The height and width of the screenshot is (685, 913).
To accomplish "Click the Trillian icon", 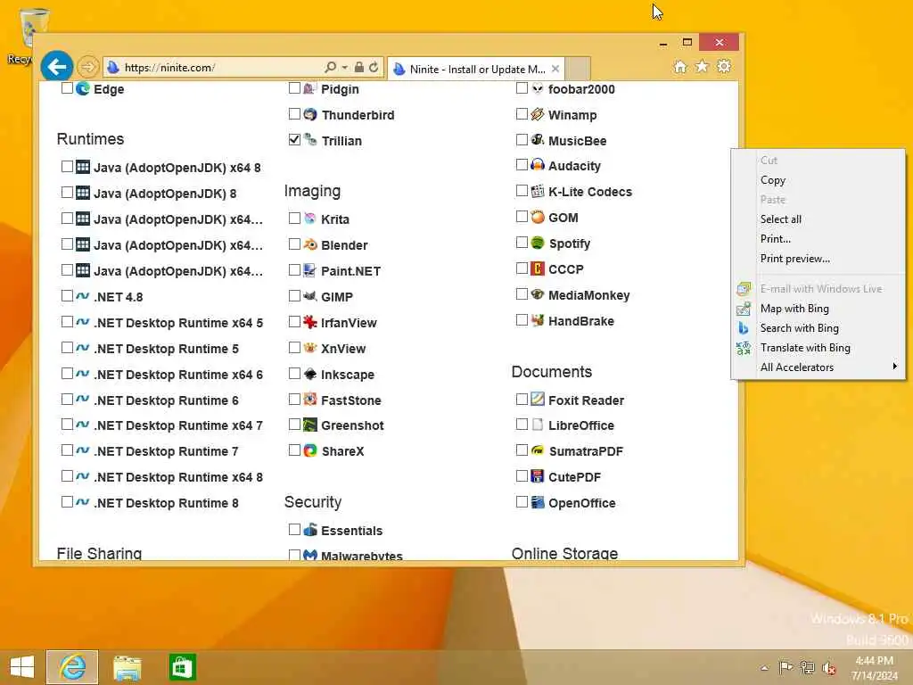I will click(x=310, y=140).
